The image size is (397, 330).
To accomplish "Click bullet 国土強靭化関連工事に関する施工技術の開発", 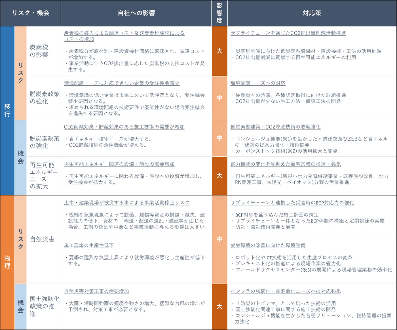I will pyautogui.click(x=283, y=310).
